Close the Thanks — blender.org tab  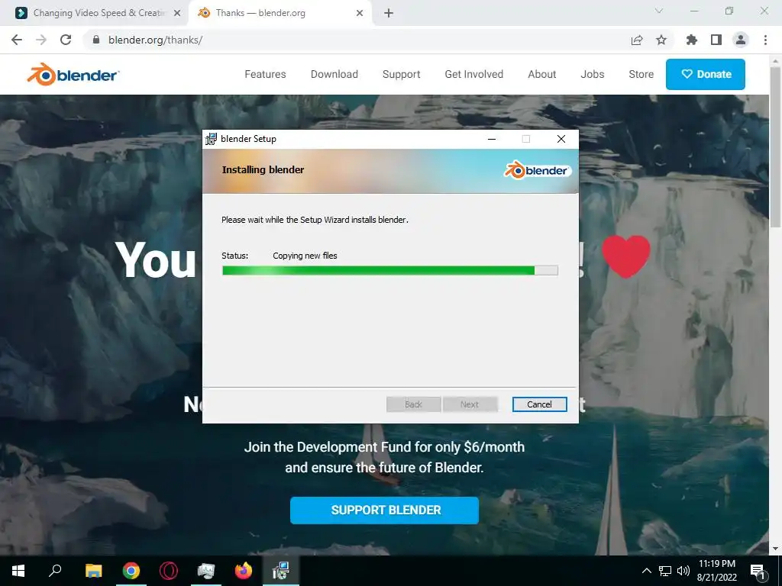(360, 14)
